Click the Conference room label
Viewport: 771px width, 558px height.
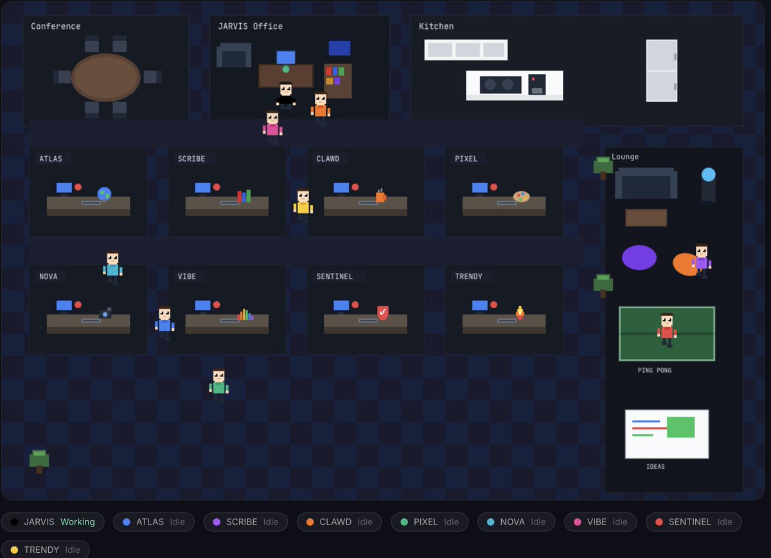pos(56,26)
